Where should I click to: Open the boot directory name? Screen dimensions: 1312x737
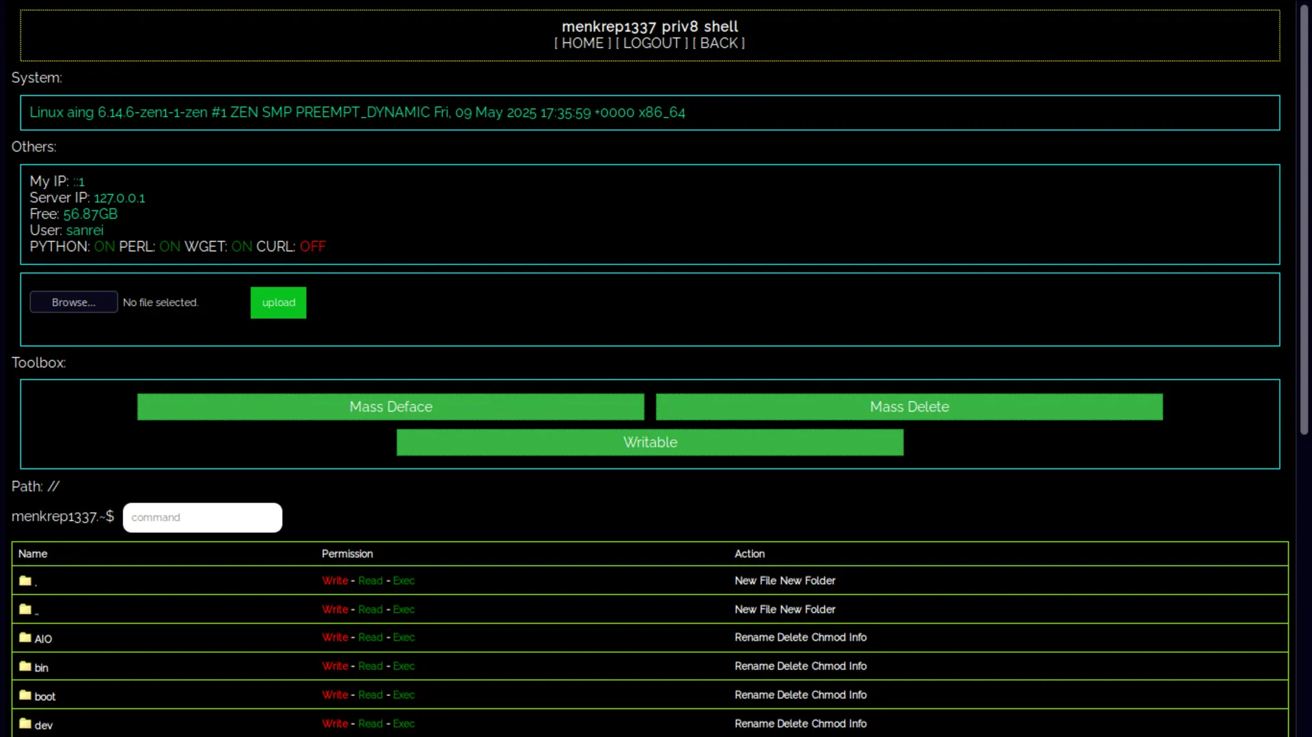point(45,697)
